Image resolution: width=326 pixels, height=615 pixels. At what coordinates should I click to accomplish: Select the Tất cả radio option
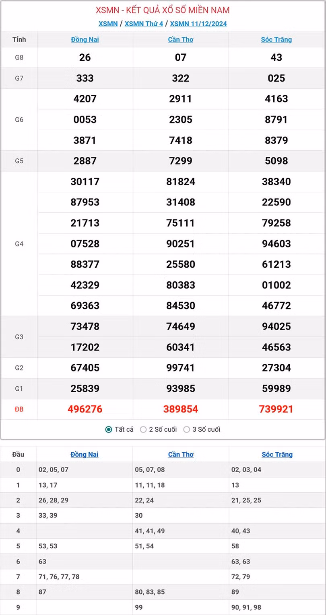click(x=109, y=429)
